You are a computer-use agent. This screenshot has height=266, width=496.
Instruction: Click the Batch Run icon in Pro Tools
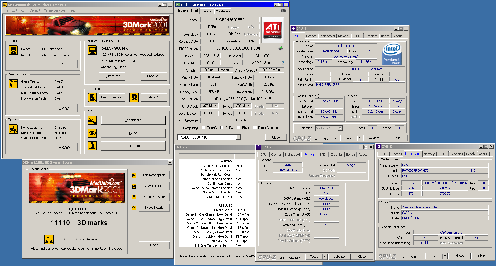point(134,97)
